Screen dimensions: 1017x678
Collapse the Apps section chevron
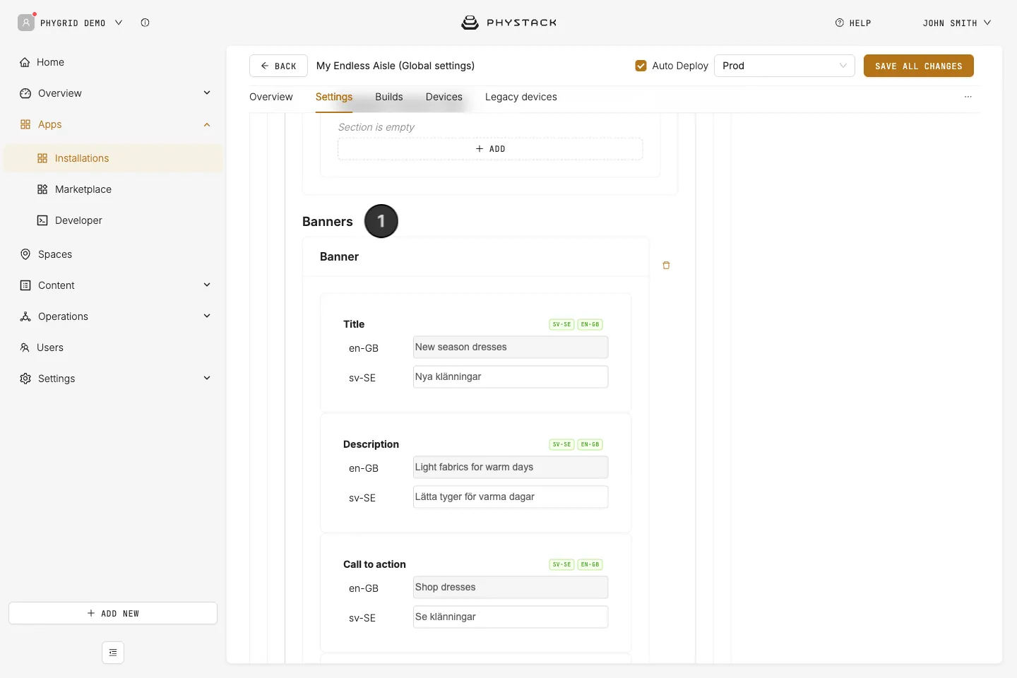click(x=207, y=124)
